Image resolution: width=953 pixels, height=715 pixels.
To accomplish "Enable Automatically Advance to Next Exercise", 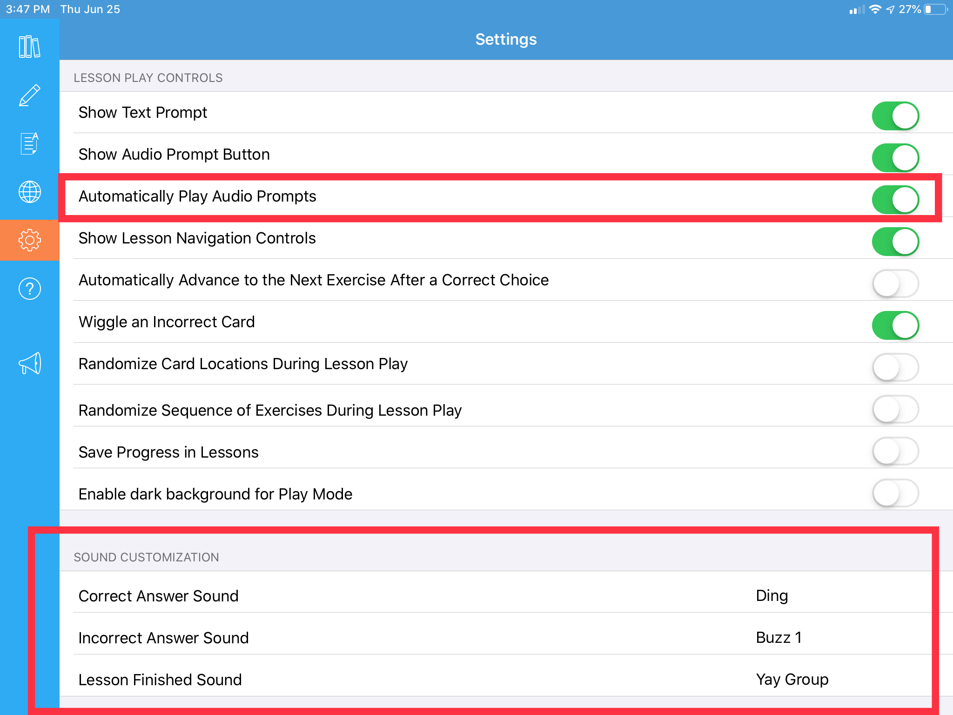I will (895, 283).
